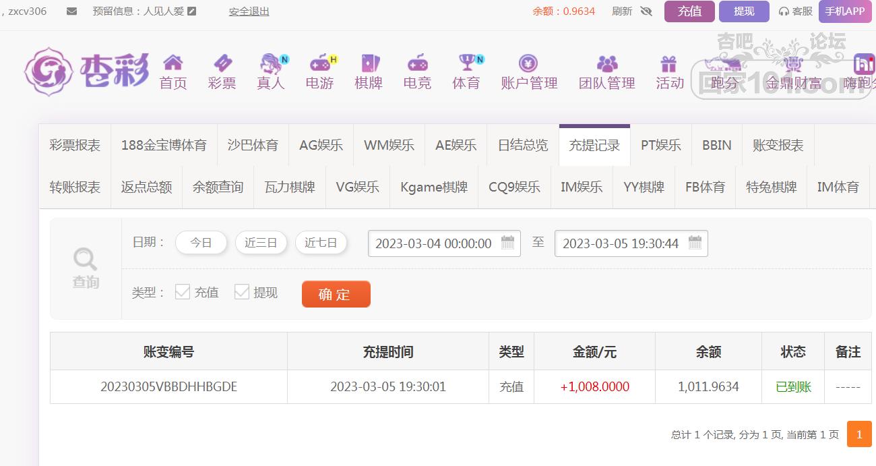This screenshot has height=466, width=876.
Task: Toggle the 充值 type checkbox
Action: tap(183, 292)
